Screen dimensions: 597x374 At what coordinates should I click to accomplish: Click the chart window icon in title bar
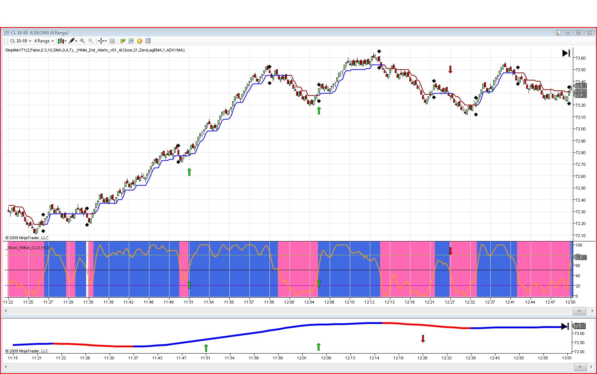pos(7,33)
